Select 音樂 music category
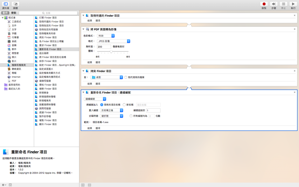Image resolution: width=299 pixels, height=187 pixels. pyautogui.click(x=14, y=45)
